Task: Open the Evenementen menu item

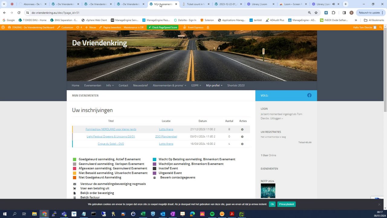Action: pos(93,85)
